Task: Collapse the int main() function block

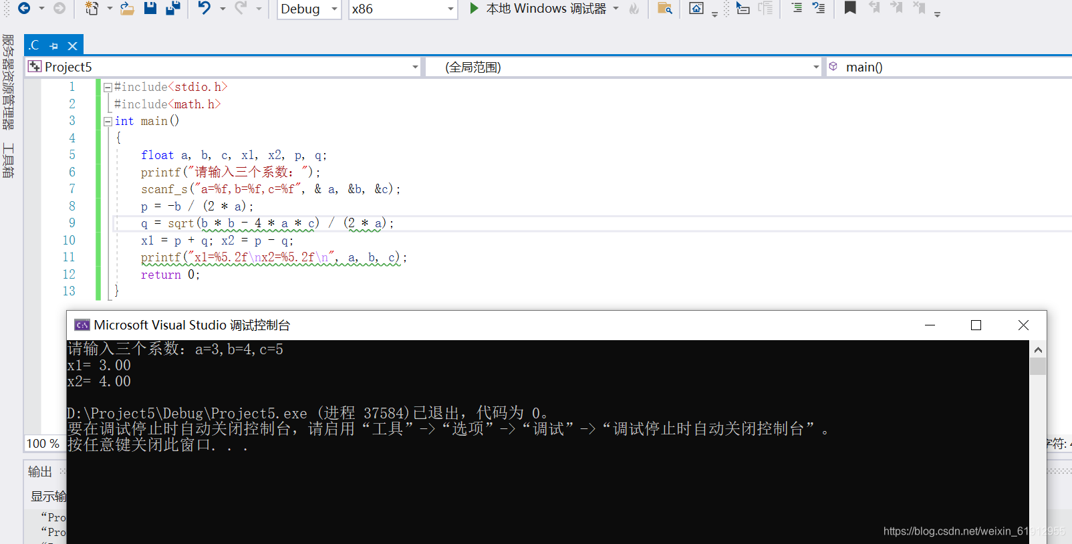Action: coord(108,121)
